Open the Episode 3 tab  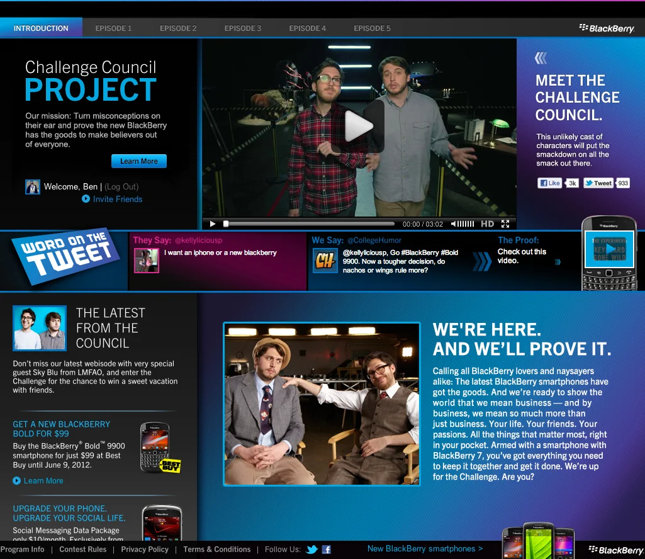coord(243,28)
